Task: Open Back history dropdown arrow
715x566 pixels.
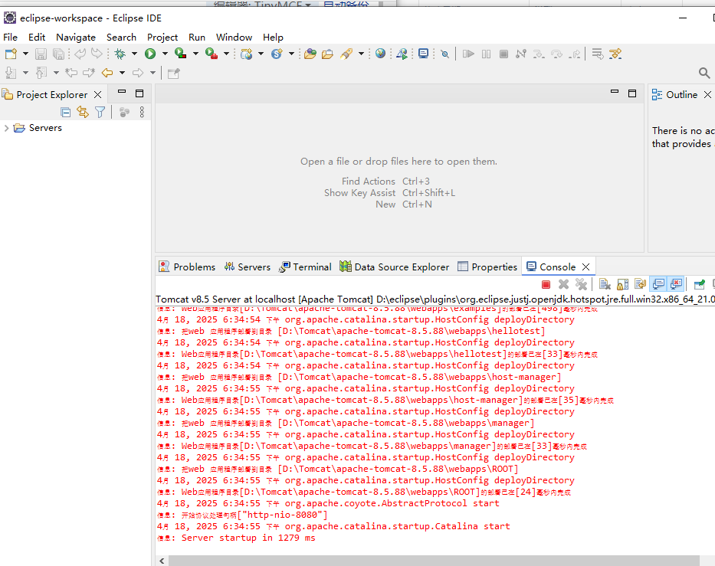Action: [x=122, y=73]
